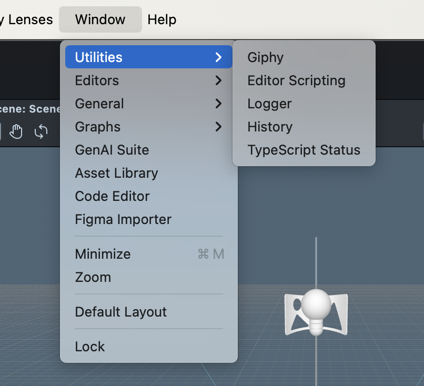Open the Help menu in menu bar
This screenshot has width=424, height=386.
click(161, 19)
